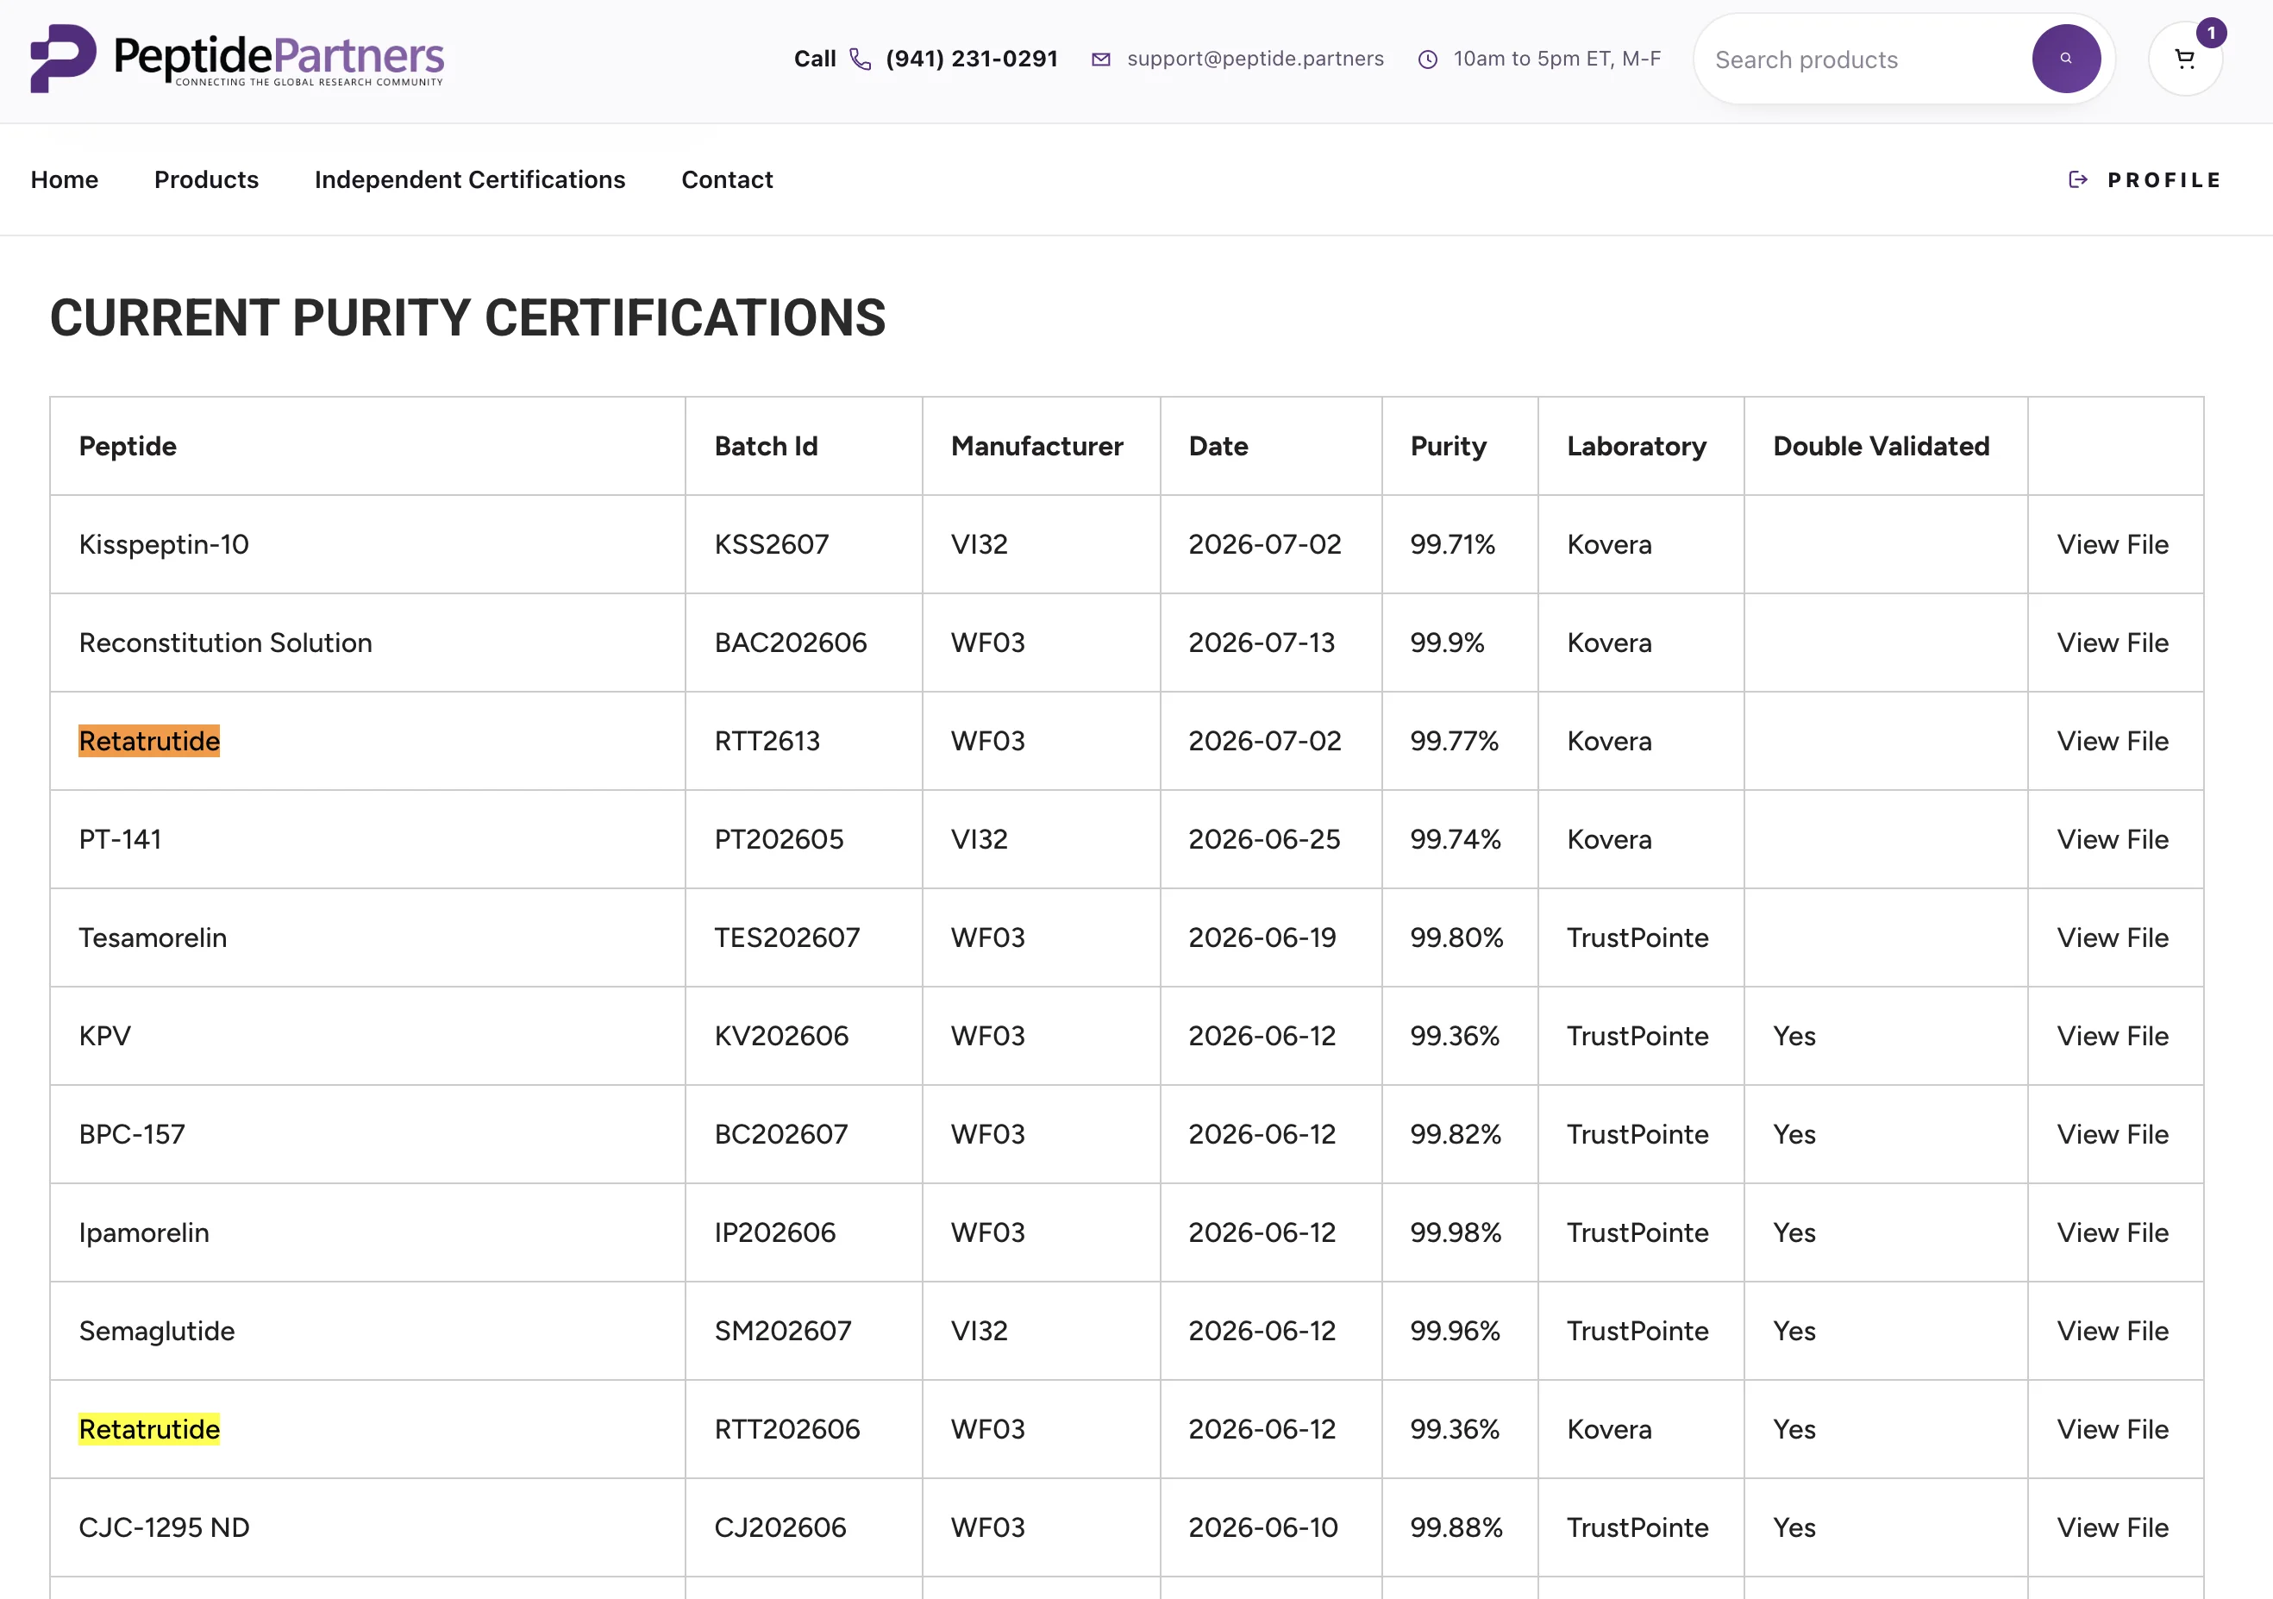2273x1599 pixels.
Task: Click the cart badge showing 1
Action: pos(2211,33)
